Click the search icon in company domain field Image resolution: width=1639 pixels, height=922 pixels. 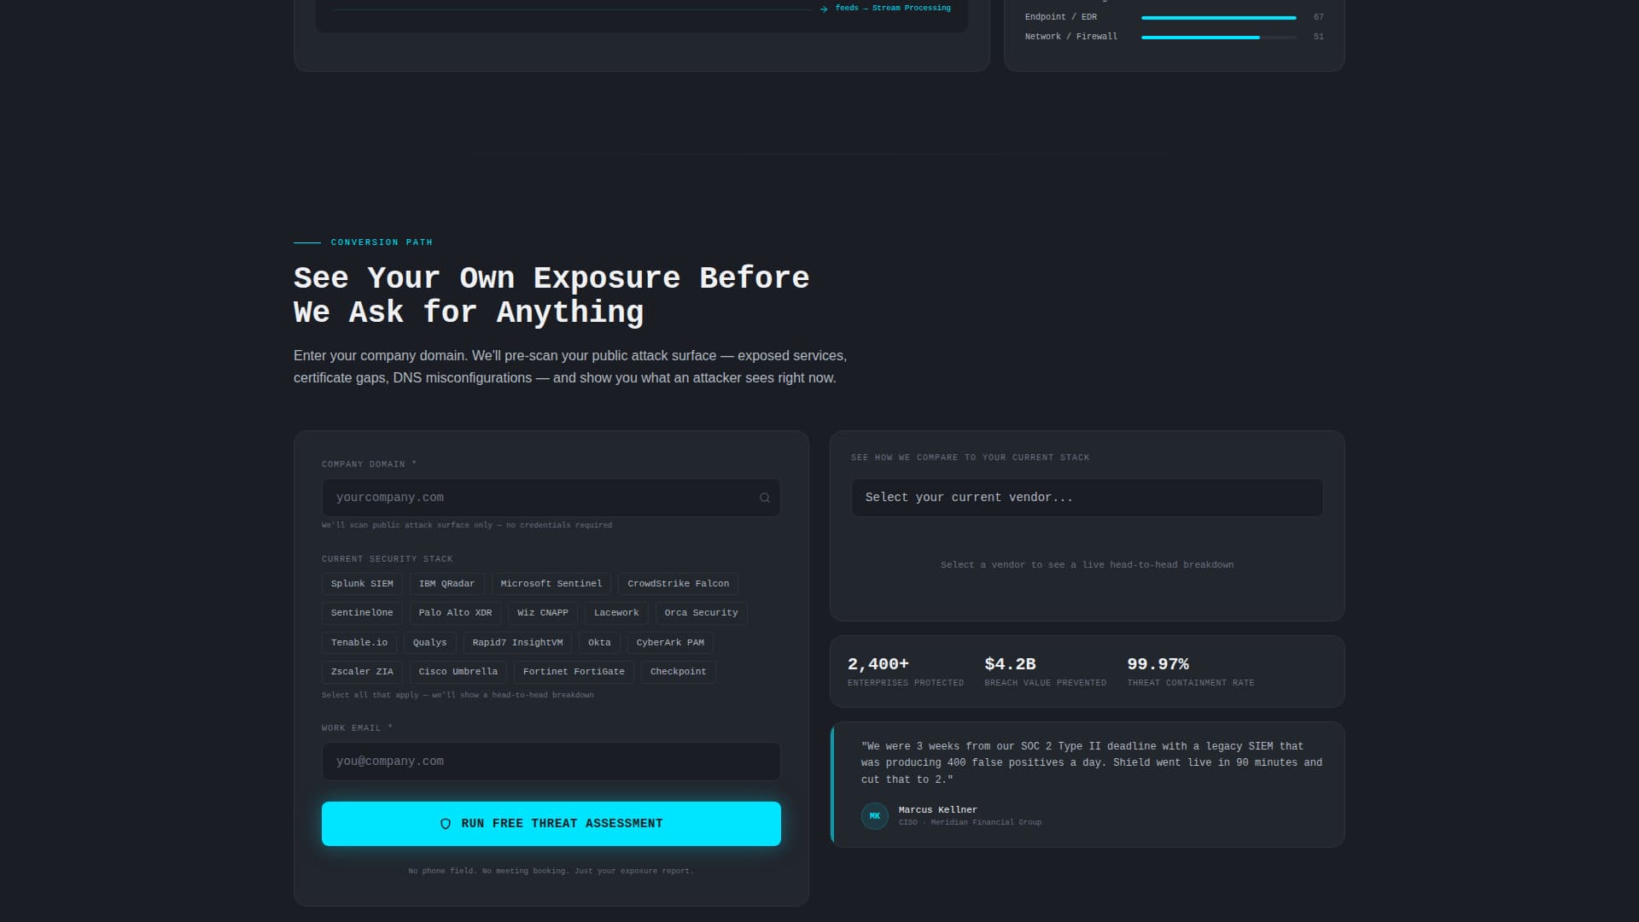[765, 498]
